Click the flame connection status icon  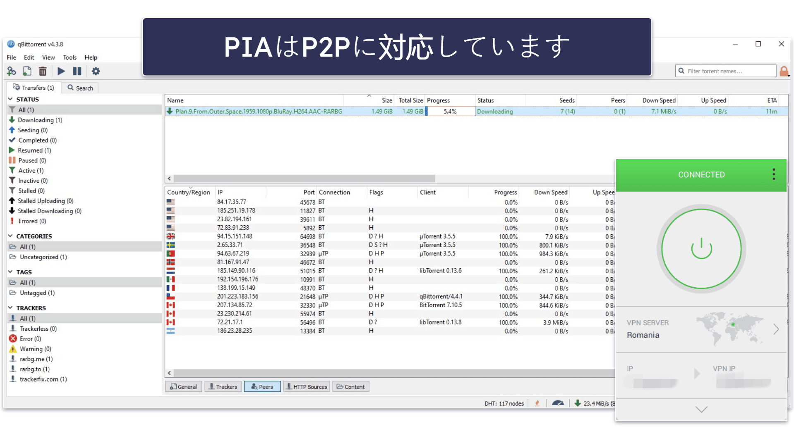pyautogui.click(x=537, y=403)
